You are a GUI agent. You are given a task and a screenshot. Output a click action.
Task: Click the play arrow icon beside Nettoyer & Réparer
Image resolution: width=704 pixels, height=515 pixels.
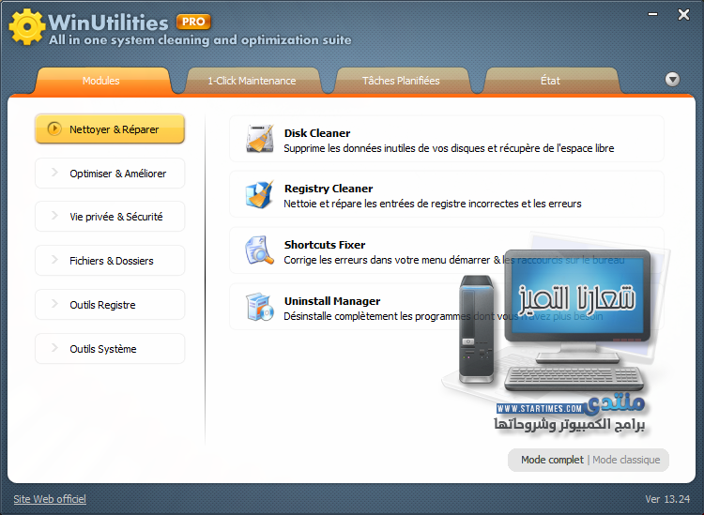pos(54,129)
